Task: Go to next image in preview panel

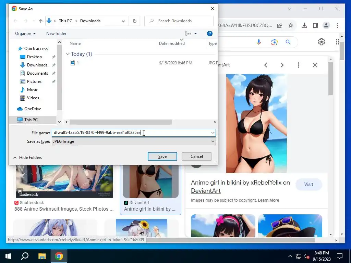Action: coord(282,65)
